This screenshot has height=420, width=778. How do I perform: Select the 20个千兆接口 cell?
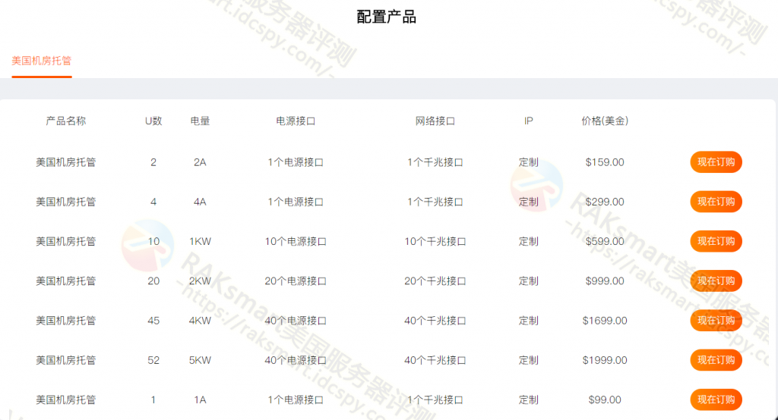click(435, 281)
